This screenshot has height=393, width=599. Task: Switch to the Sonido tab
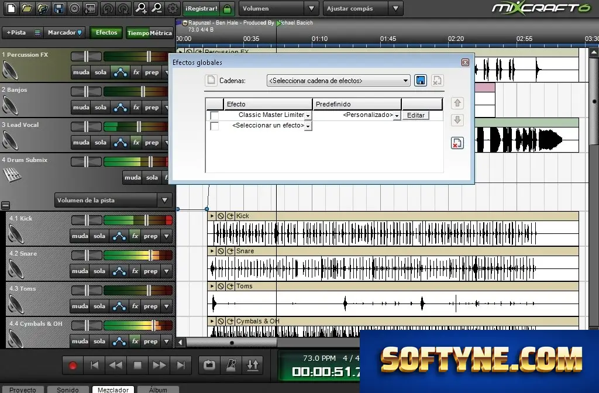point(68,389)
